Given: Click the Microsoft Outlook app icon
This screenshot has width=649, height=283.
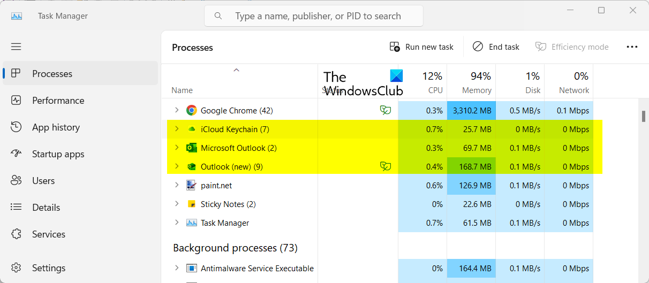Looking at the screenshot, I should click(x=191, y=148).
